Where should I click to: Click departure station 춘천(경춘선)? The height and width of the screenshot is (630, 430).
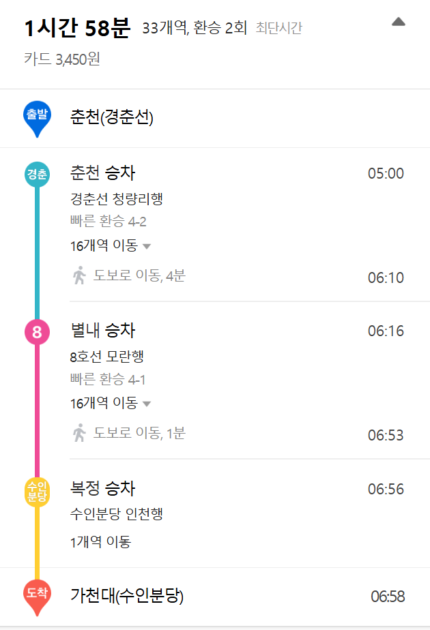(111, 118)
